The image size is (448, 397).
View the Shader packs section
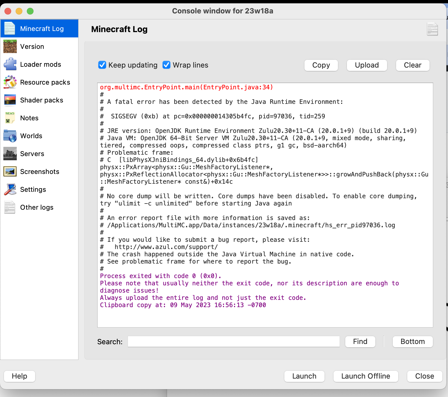41,100
